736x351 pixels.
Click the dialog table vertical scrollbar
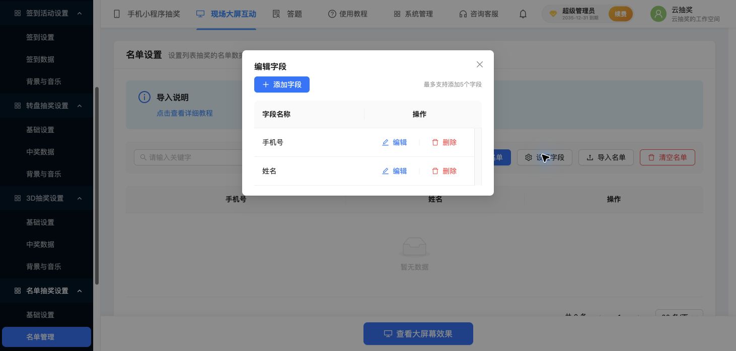[478, 156]
